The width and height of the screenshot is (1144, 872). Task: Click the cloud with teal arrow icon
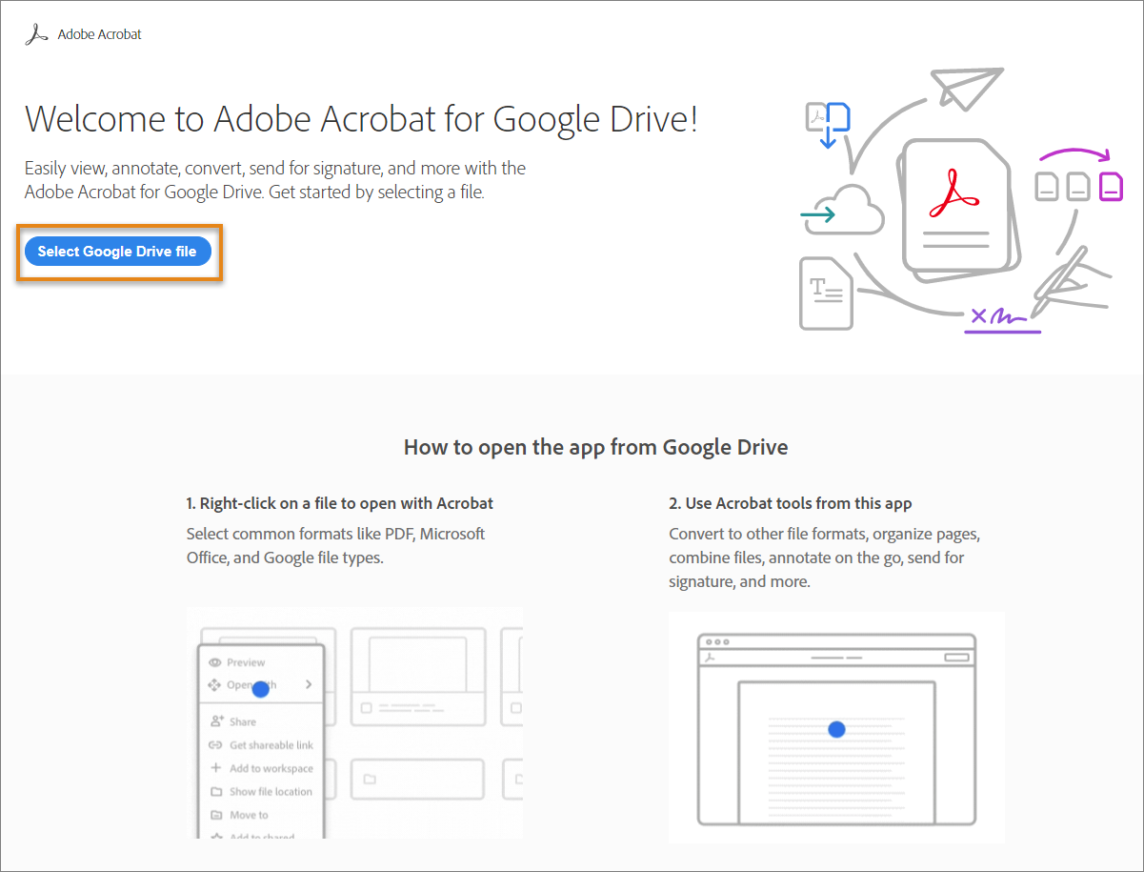point(846,212)
